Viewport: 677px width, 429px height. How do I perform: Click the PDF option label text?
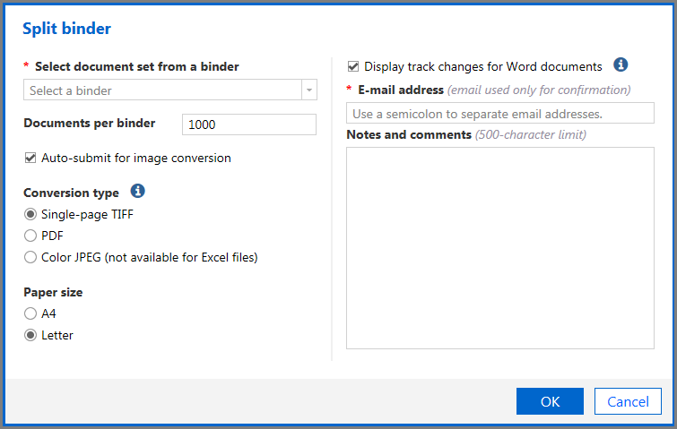[52, 236]
